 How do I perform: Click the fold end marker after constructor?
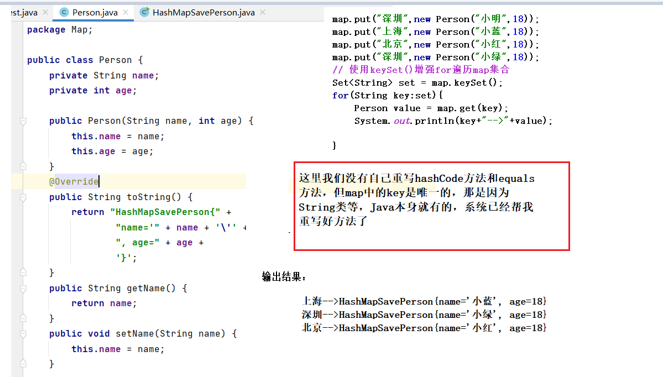(23, 166)
